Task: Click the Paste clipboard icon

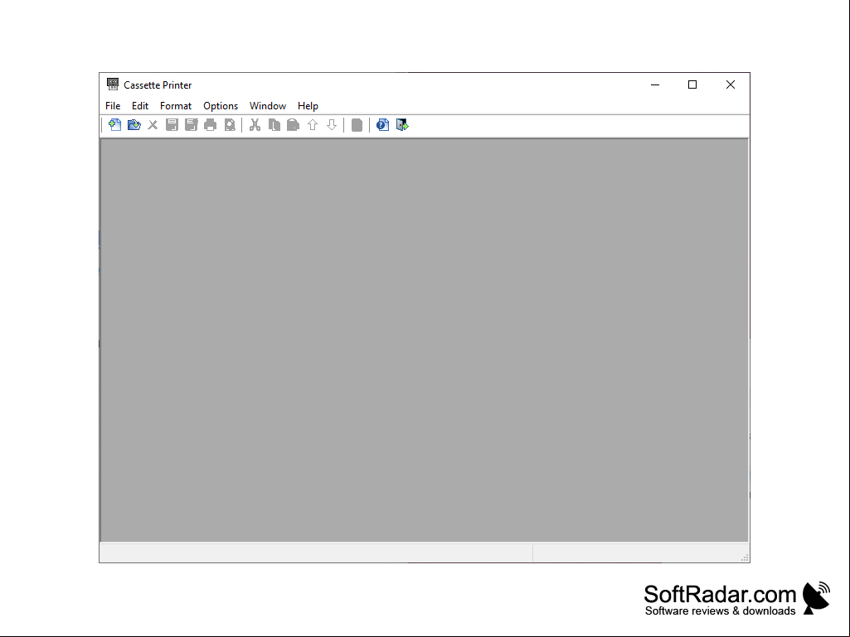Action: 294,125
